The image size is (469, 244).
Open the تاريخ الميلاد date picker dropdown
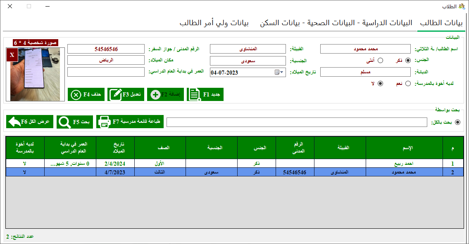click(x=281, y=71)
